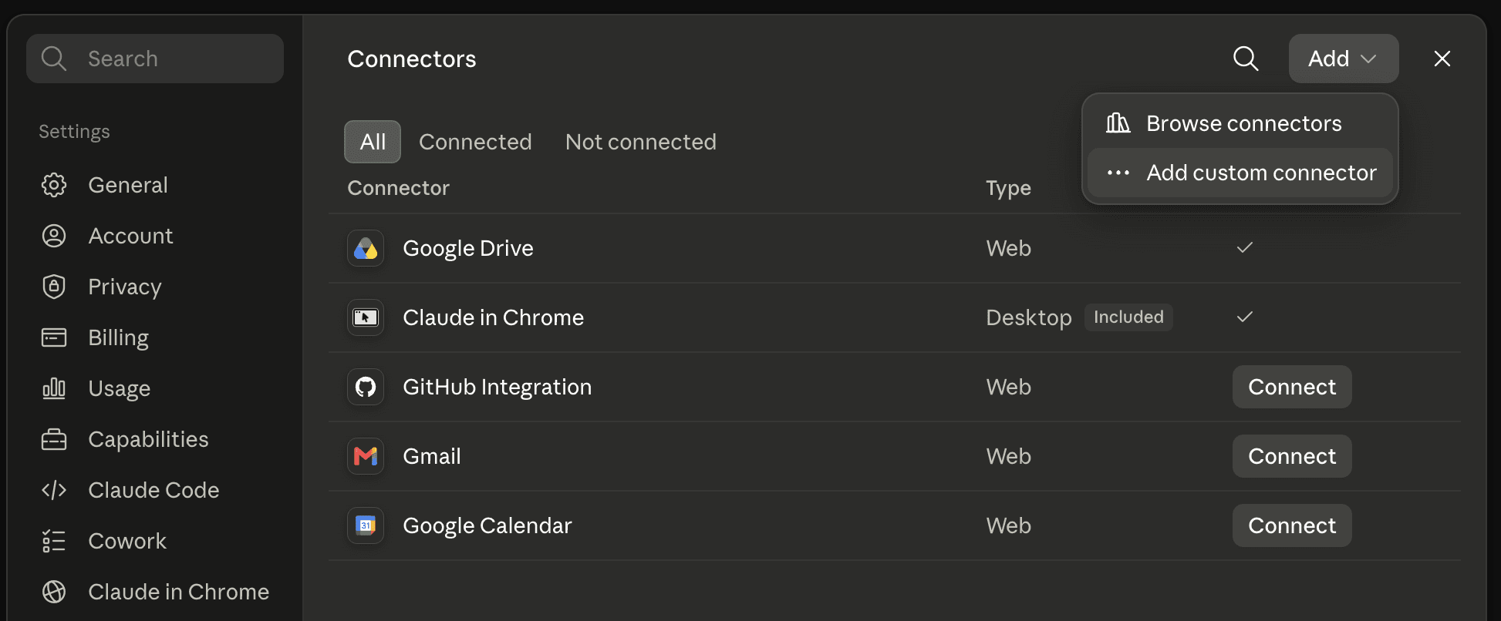Open the Claude Code brackets icon
This screenshot has height=621, width=1501.
(x=53, y=490)
